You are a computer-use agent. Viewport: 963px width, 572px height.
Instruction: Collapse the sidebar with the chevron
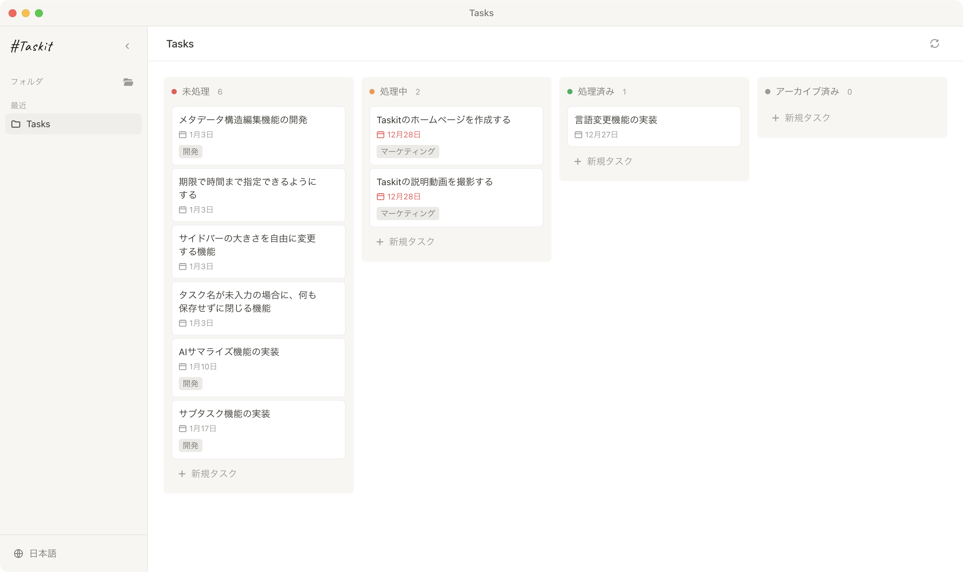tap(127, 46)
